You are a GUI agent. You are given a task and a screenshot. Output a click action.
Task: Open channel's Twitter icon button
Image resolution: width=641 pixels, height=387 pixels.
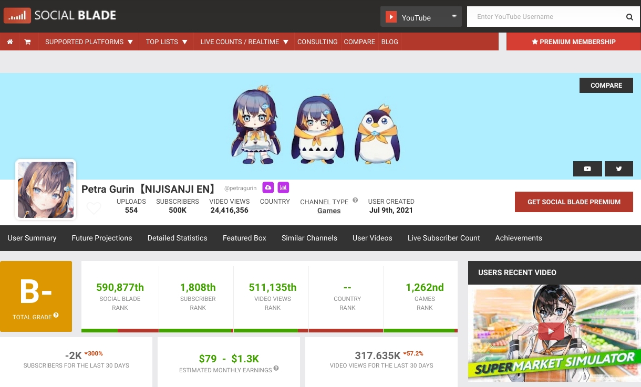(619, 169)
